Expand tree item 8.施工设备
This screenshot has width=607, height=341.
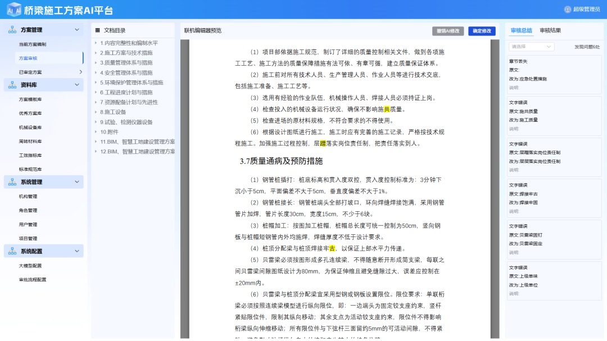[96, 112]
